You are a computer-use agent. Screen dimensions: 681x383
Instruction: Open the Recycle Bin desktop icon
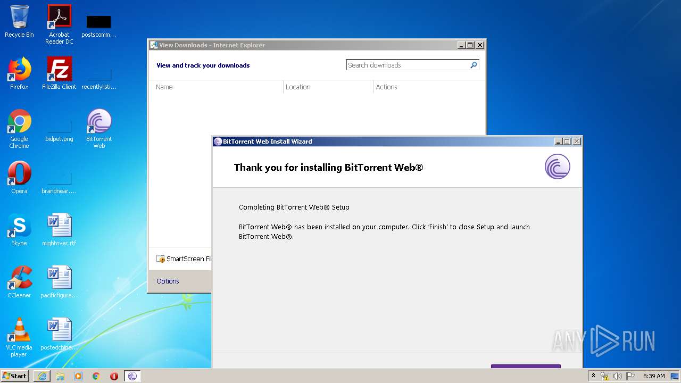(x=19, y=21)
